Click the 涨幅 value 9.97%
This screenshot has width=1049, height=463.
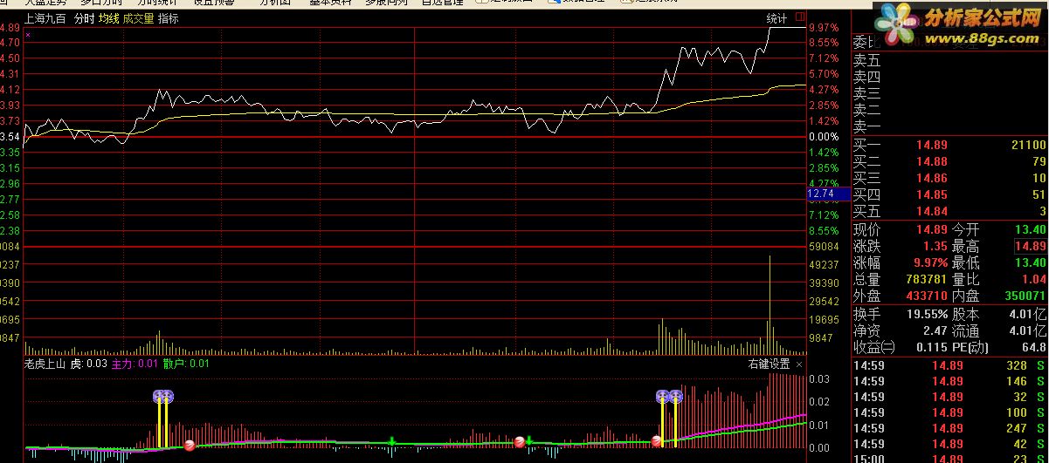(x=932, y=263)
